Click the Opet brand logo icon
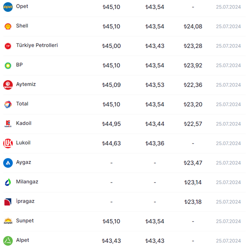 (x=8, y=7)
